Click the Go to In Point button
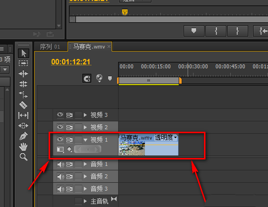 coord(261,31)
